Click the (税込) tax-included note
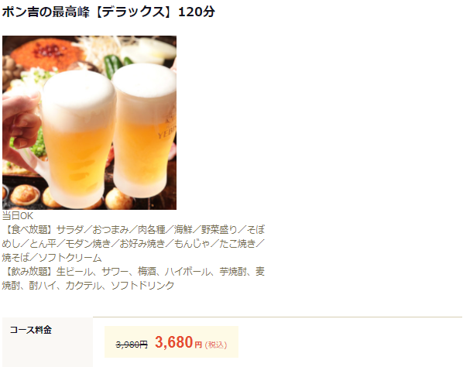The width and height of the screenshot is (463, 367). [216, 345]
